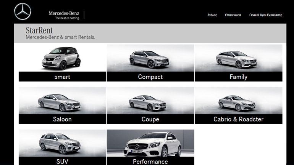Image resolution: width=294 pixels, height=165 pixels.
Task: Select the Saloon car thumbnail image
Action: (63, 101)
